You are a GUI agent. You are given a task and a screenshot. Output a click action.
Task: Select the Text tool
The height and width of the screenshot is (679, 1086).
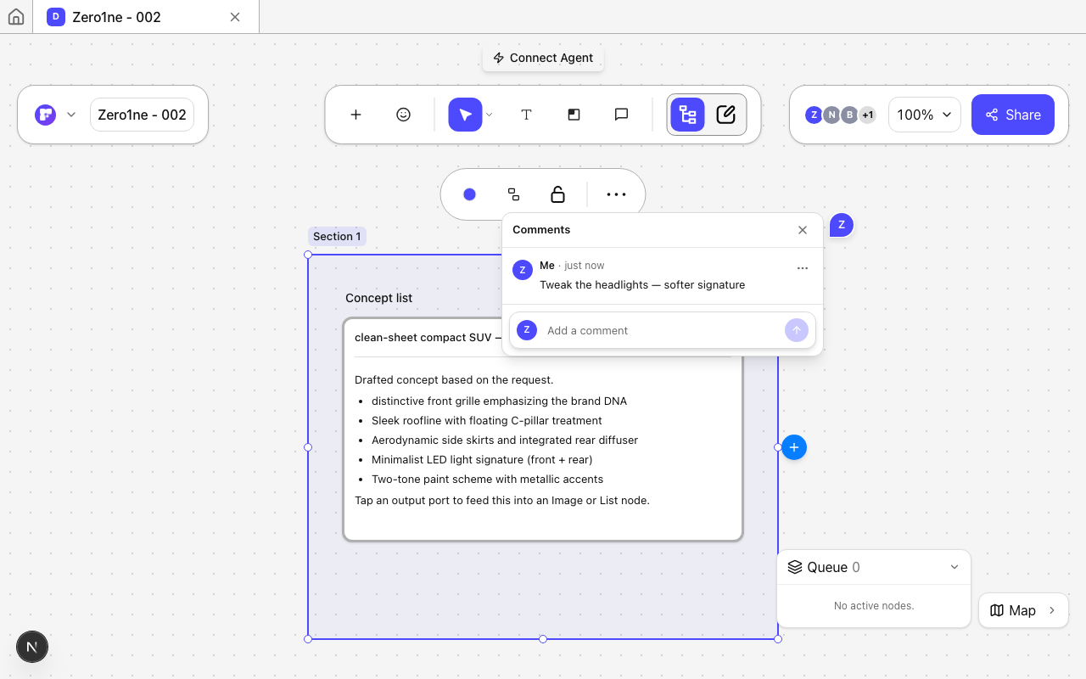coord(526,115)
